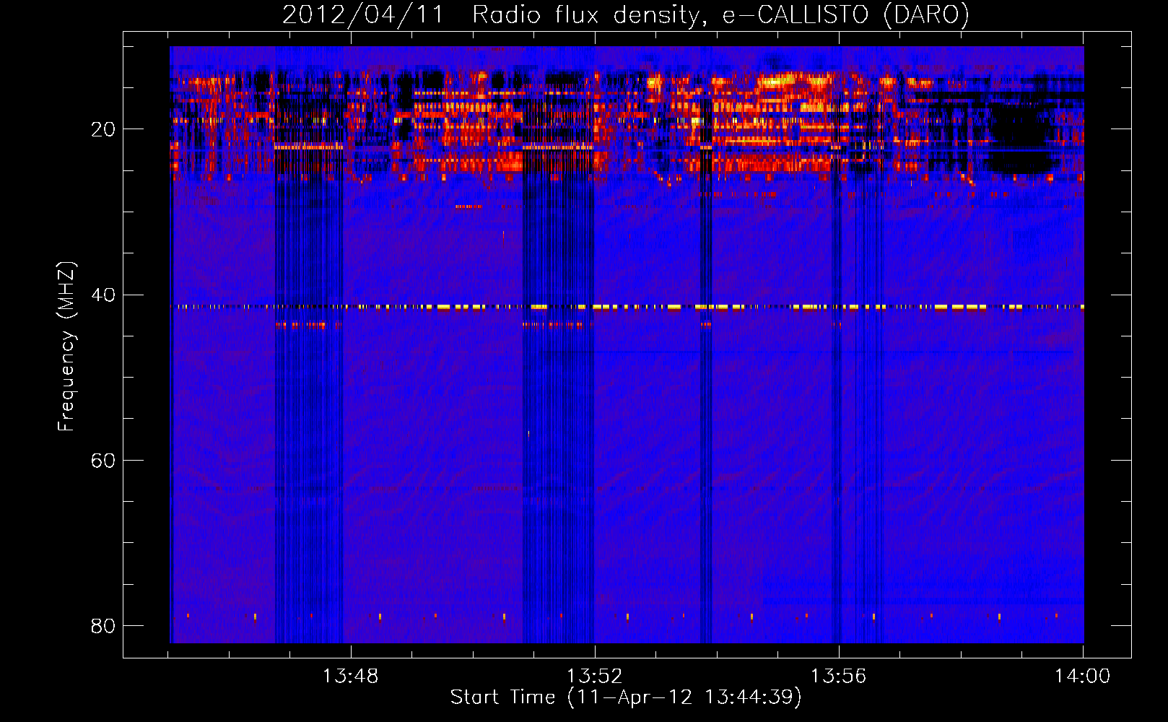Click the 13:56 time tick label

click(838, 677)
